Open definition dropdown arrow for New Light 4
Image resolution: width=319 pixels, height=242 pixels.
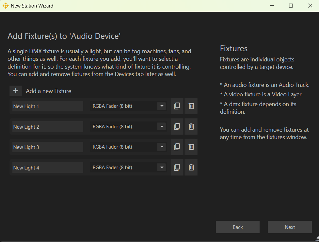162,167
